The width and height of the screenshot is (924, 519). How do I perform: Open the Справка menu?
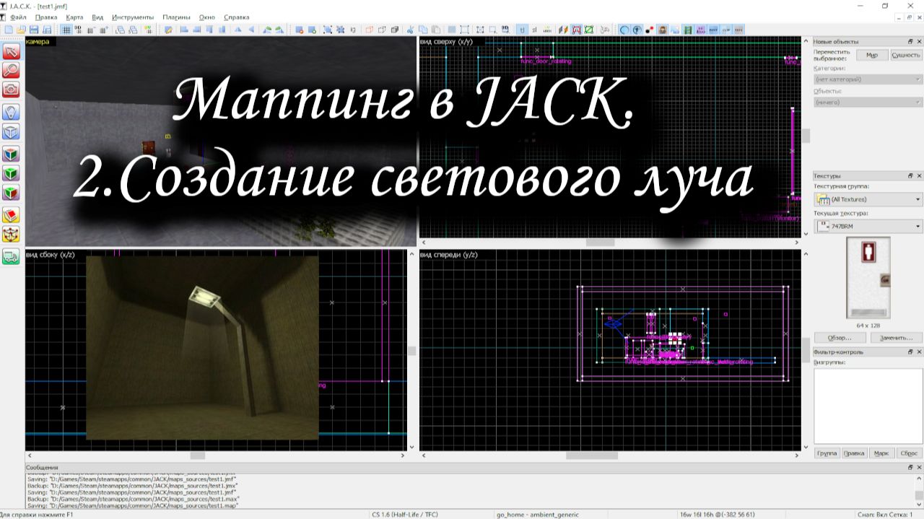(237, 17)
